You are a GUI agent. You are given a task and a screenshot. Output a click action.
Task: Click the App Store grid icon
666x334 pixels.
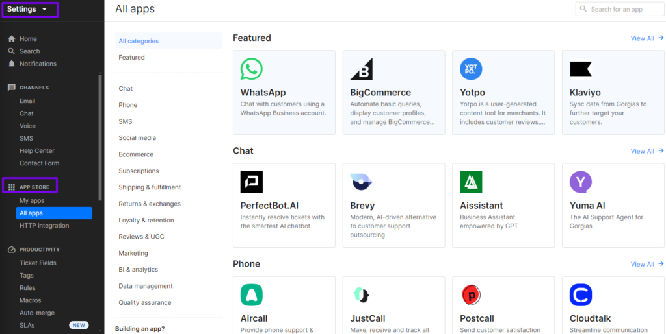click(12, 187)
